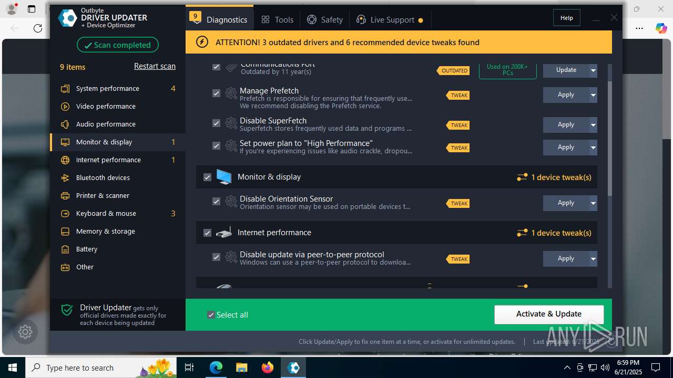Apply the Manage Prefetch tweak

click(566, 95)
